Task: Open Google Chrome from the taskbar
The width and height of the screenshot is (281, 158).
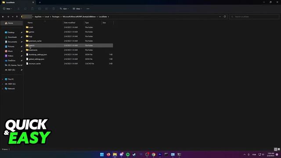Action: pyautogui.click(x=153, y=154)
